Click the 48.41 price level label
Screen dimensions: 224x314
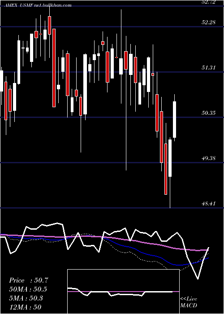click(209, 204)
